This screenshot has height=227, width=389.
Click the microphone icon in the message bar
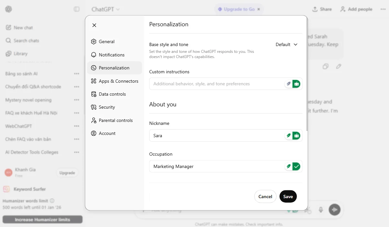[321, 210]
